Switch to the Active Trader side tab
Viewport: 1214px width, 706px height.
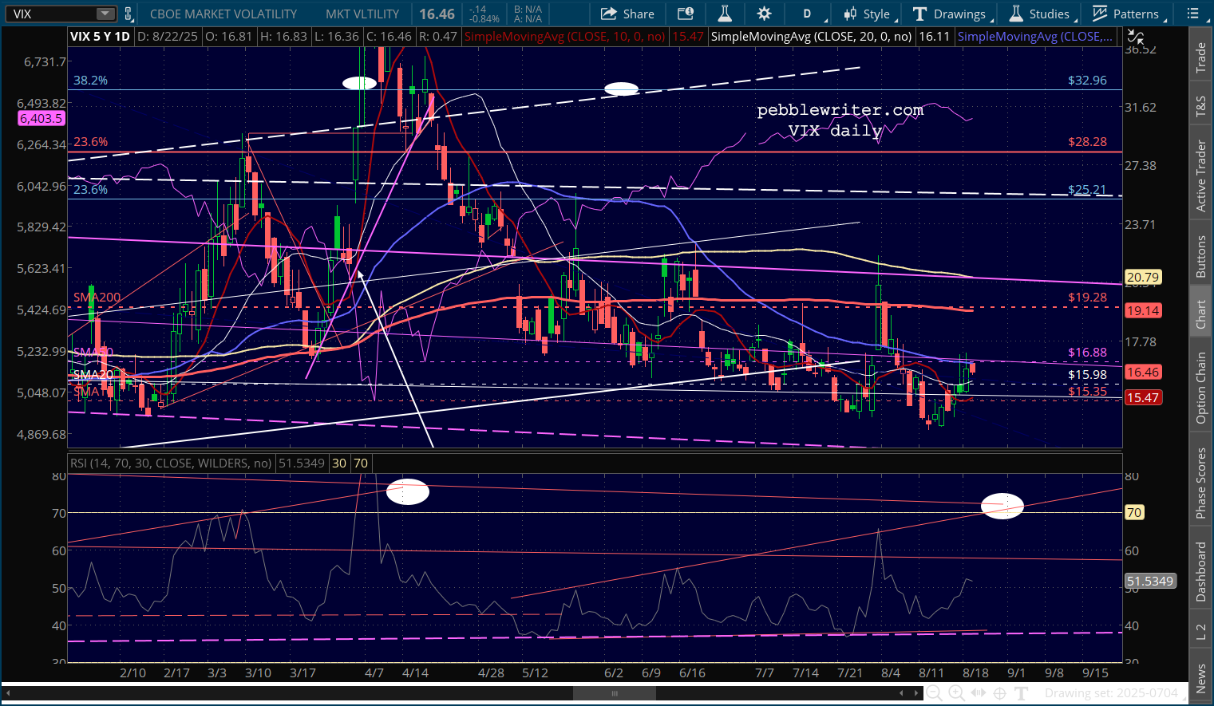pyautogui.click(x=1201, y=176)
